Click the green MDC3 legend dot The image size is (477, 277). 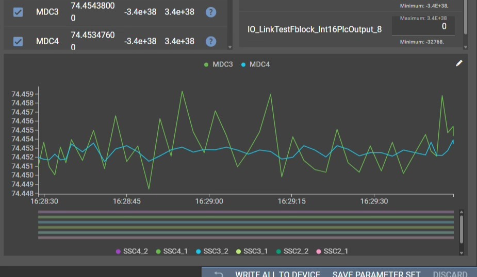206,64
